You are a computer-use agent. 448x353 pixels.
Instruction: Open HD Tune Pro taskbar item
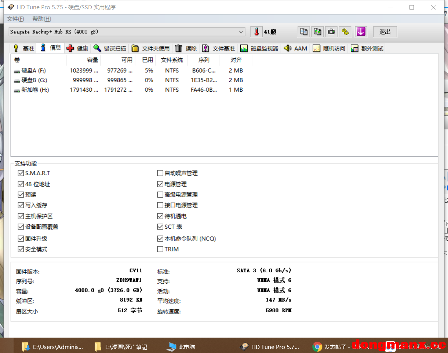pos(270,347)
